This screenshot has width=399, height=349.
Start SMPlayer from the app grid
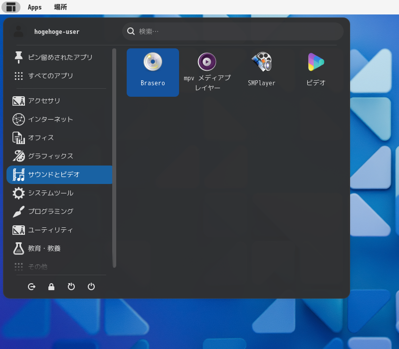(261, 72)
